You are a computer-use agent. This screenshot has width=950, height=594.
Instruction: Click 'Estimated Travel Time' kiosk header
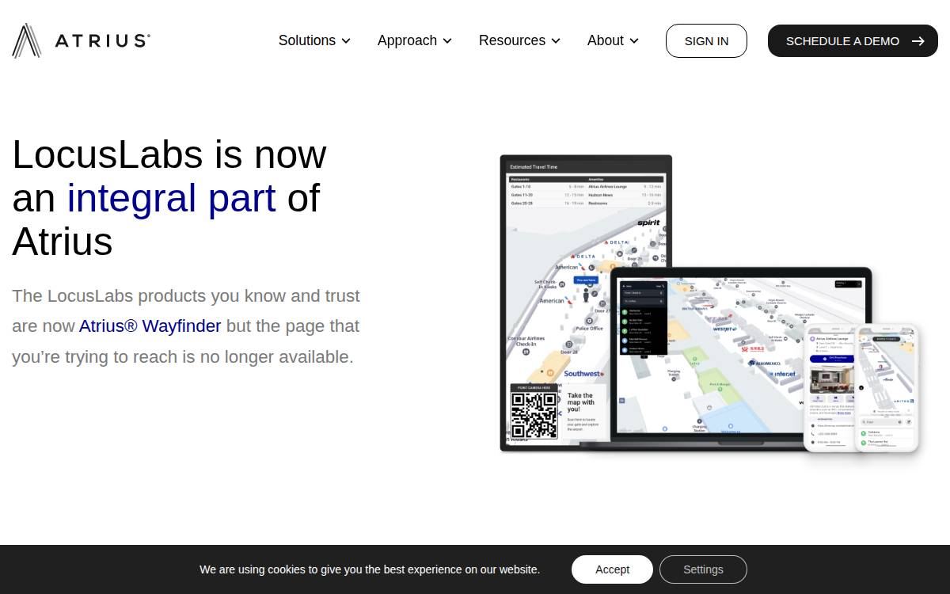[534, 167]
